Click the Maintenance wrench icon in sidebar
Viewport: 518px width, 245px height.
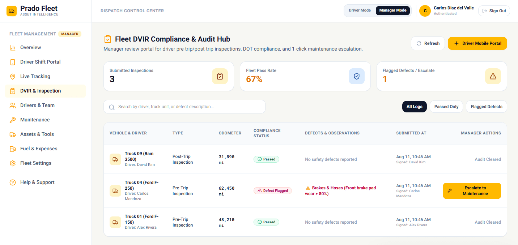[x=13, y=120]
